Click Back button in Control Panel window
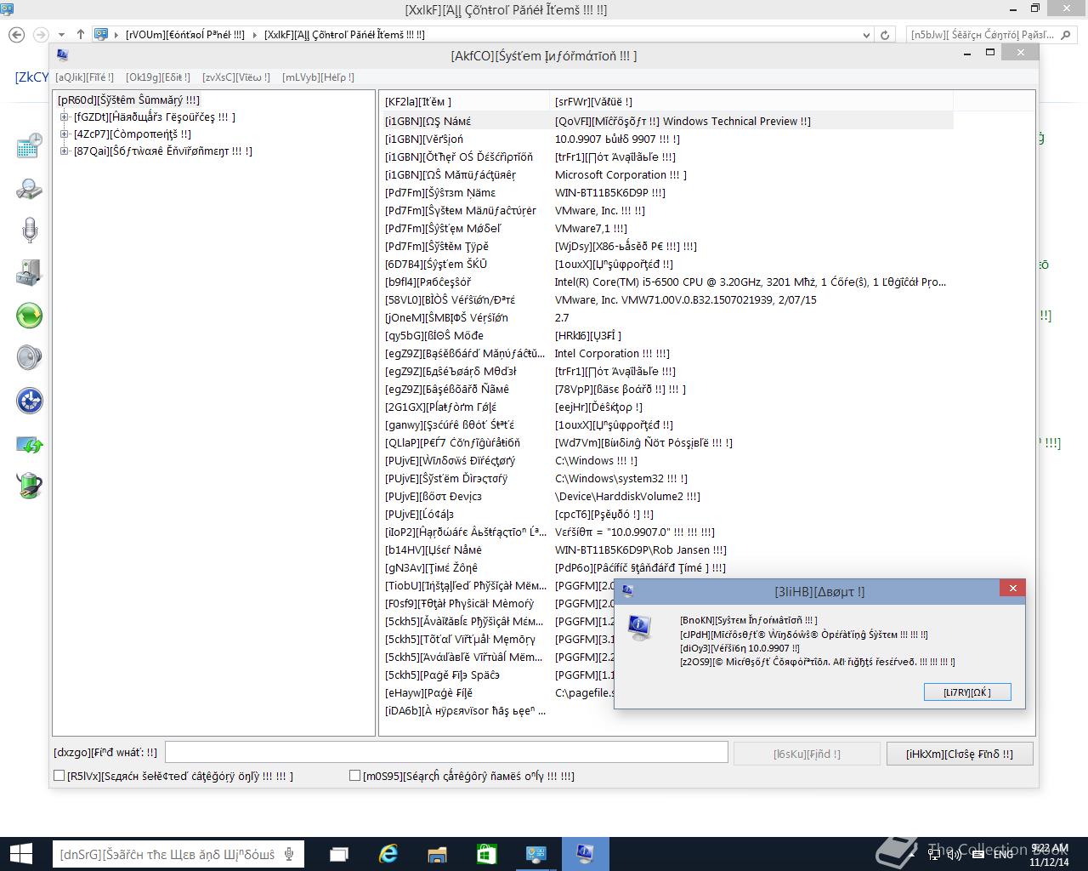 point(16,35)
